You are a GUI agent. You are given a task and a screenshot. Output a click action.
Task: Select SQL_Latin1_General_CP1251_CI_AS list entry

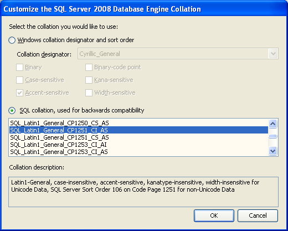click(138, 130)
